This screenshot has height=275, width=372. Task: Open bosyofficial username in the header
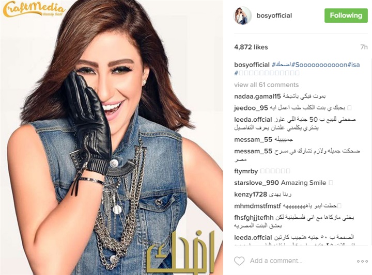pos(274,15)
